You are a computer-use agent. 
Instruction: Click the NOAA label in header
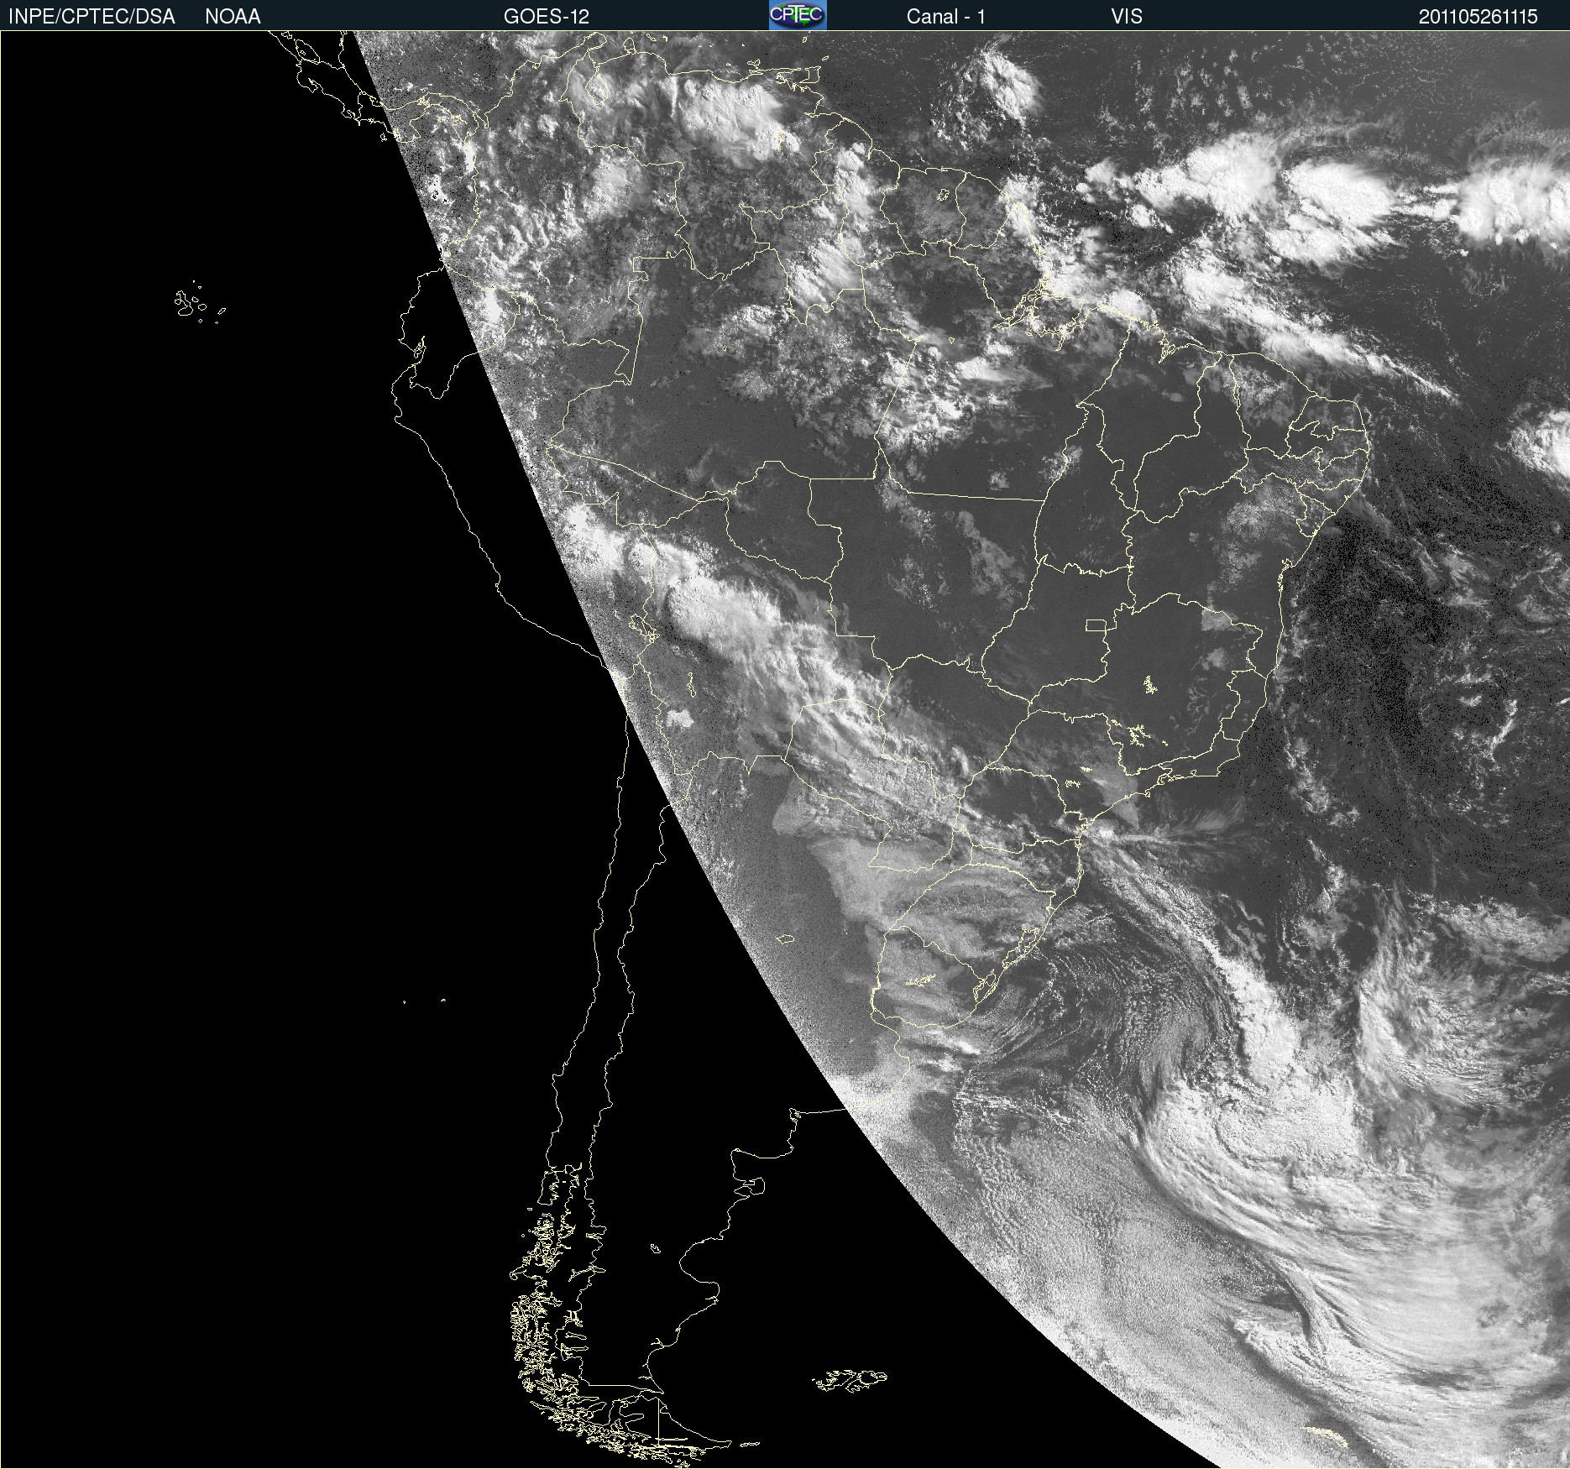tap(233, 17)
